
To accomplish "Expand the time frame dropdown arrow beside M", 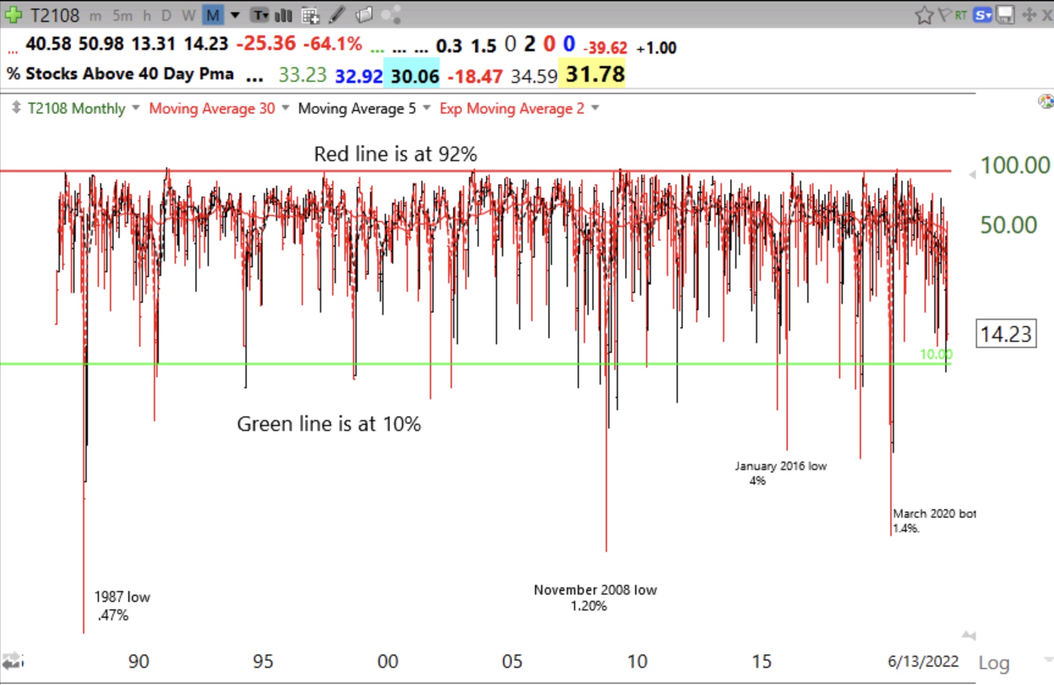I will [x=235, y=15].
